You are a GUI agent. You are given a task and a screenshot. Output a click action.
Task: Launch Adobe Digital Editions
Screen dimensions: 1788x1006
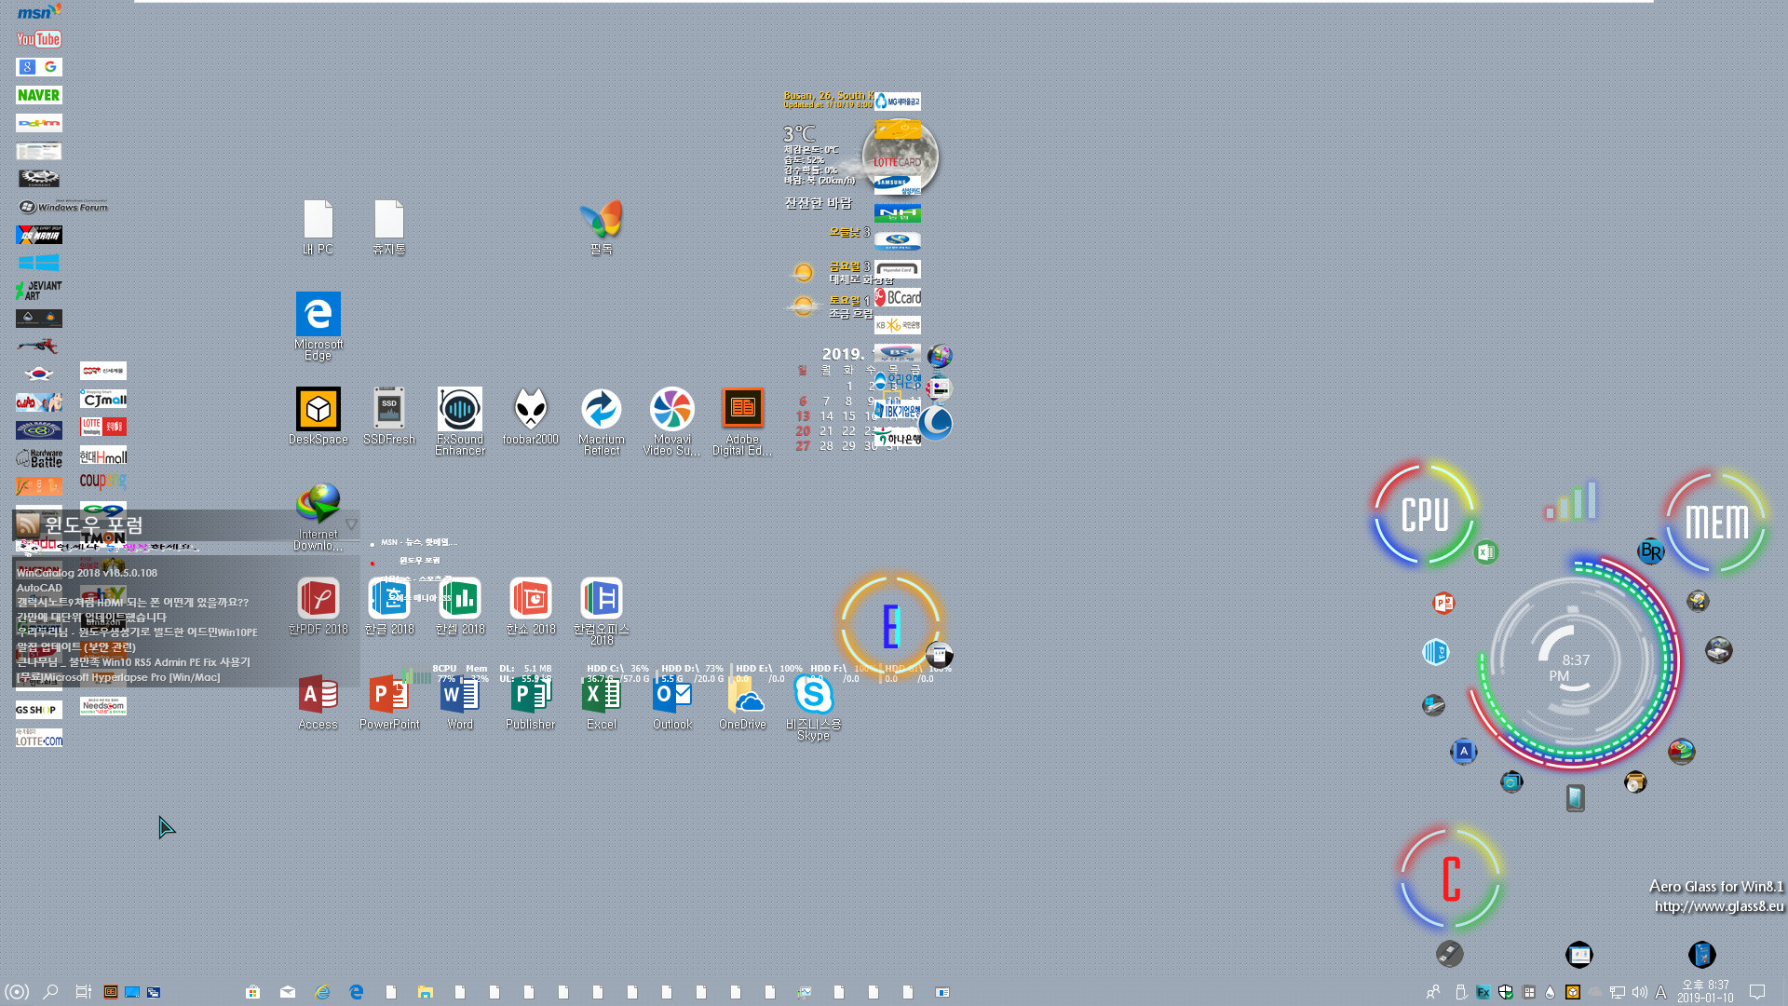click(743, 421)
